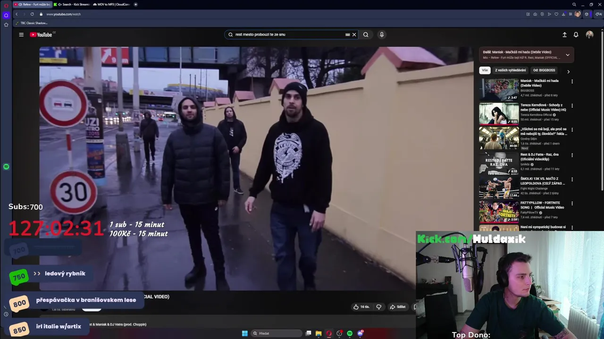Open Opera downloads icon
The image size is (604, 339).
[564, 14]
